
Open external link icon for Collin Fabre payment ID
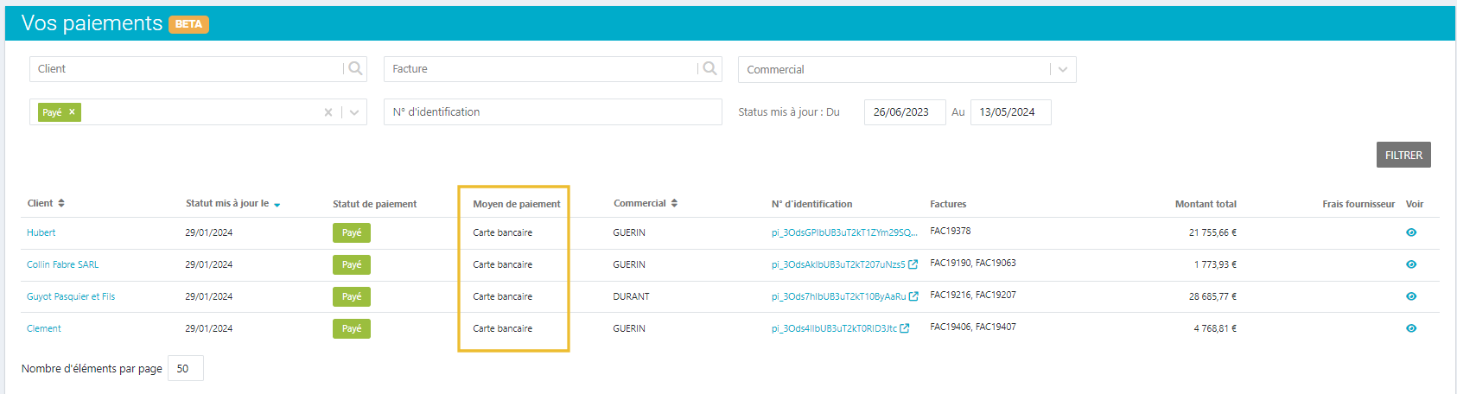click(x=913, y=264)
